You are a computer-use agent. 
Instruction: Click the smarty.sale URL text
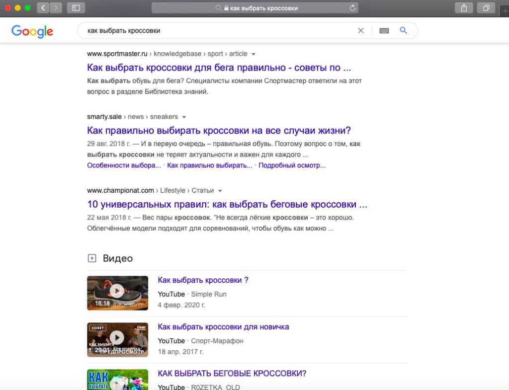104,116
